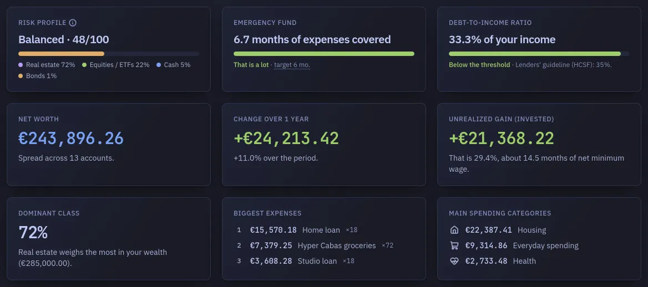The image size is (648, 287).
Task: Click the Risk Profile orange progress bar
Action: (61, 54)
